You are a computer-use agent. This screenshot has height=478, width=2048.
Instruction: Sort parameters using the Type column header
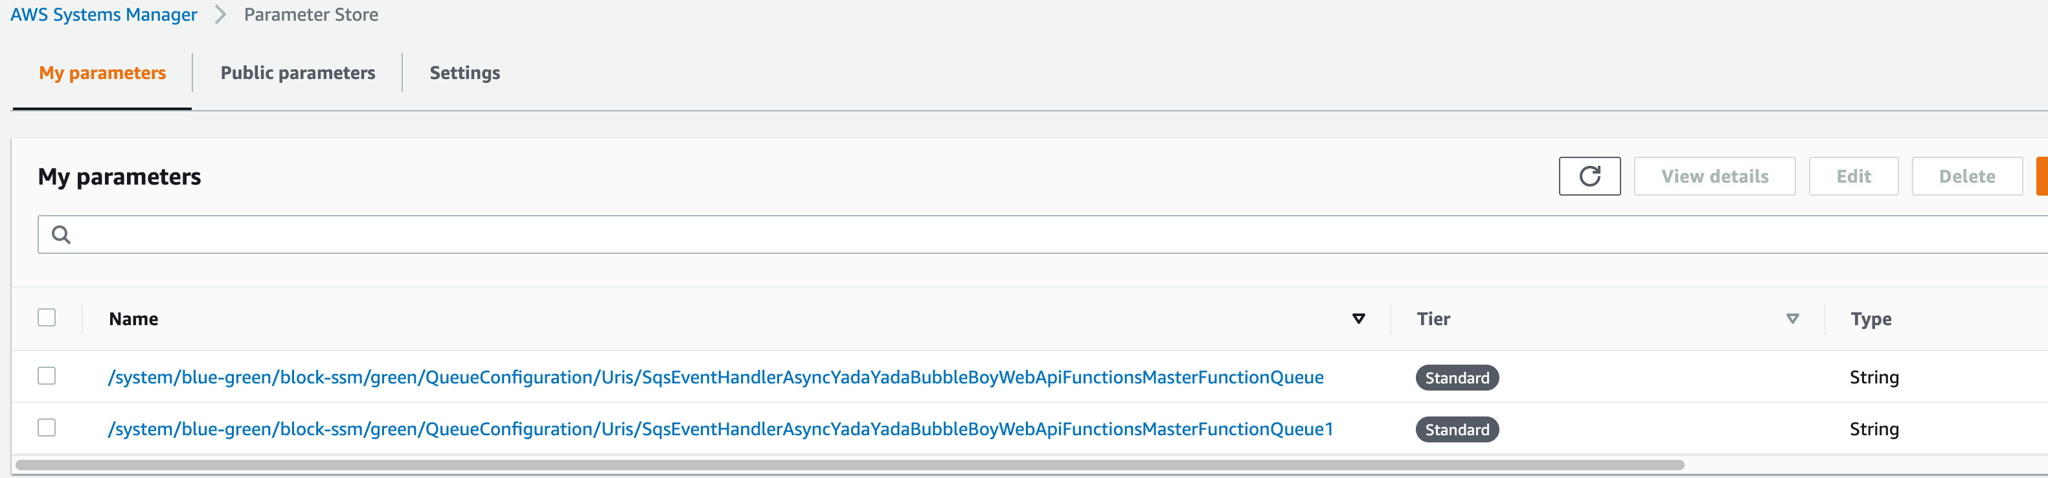tap(1870, 318)
